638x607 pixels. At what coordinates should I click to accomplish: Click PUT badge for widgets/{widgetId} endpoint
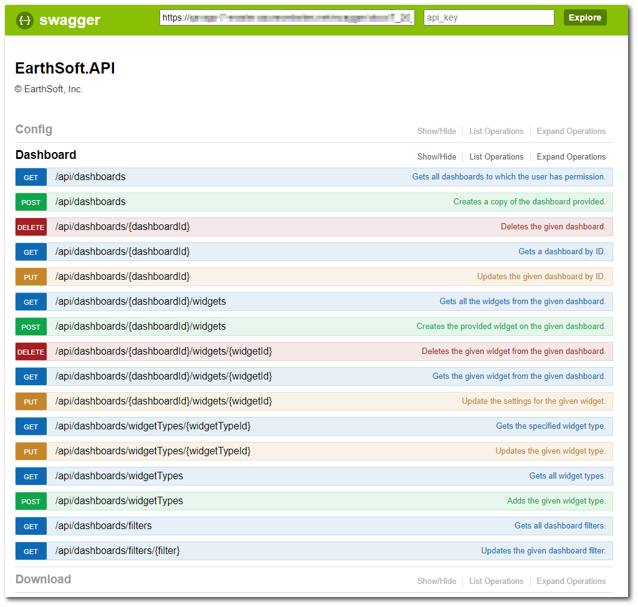click(31, 402)
